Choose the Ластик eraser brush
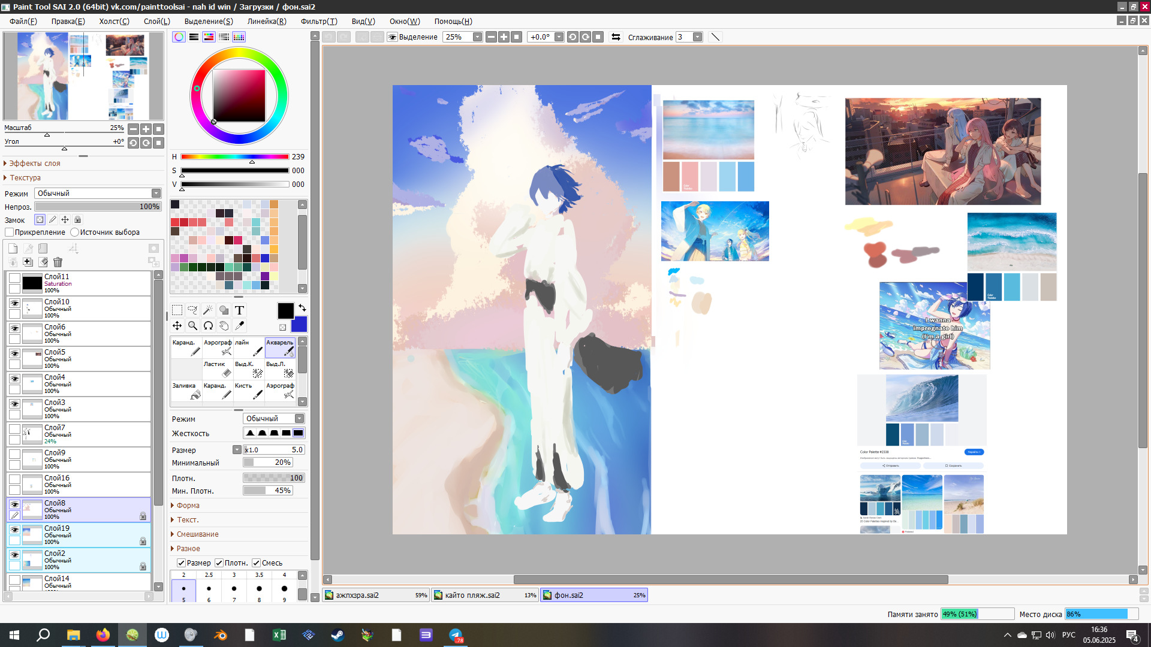This screenshot has height=647, width=1151. pos(218,369)
